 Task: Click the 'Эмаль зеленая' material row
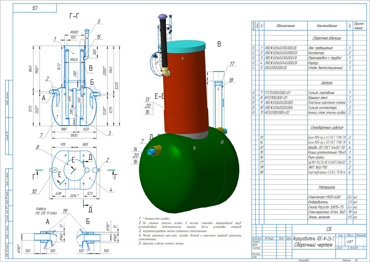tap(319, 217)
